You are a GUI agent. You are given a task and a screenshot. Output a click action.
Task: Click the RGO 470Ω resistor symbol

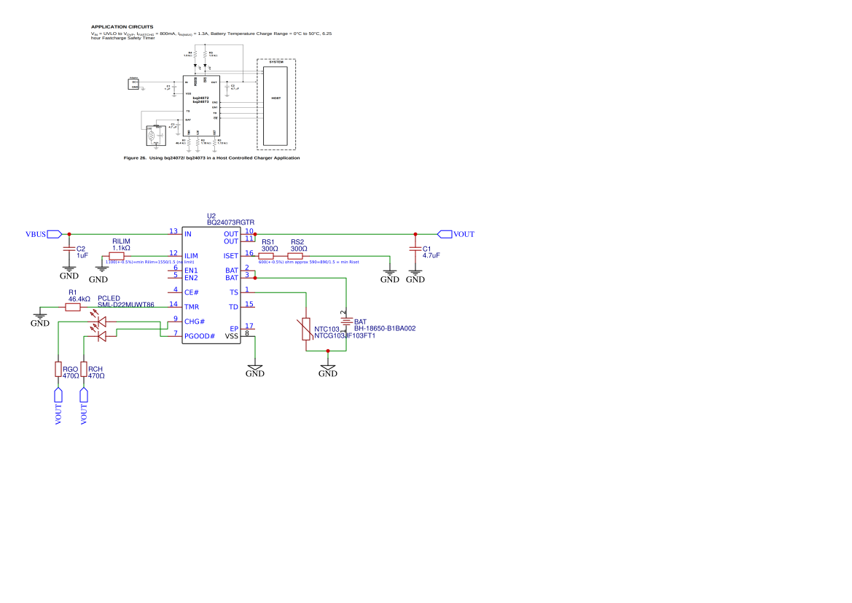tap(58, 369)
